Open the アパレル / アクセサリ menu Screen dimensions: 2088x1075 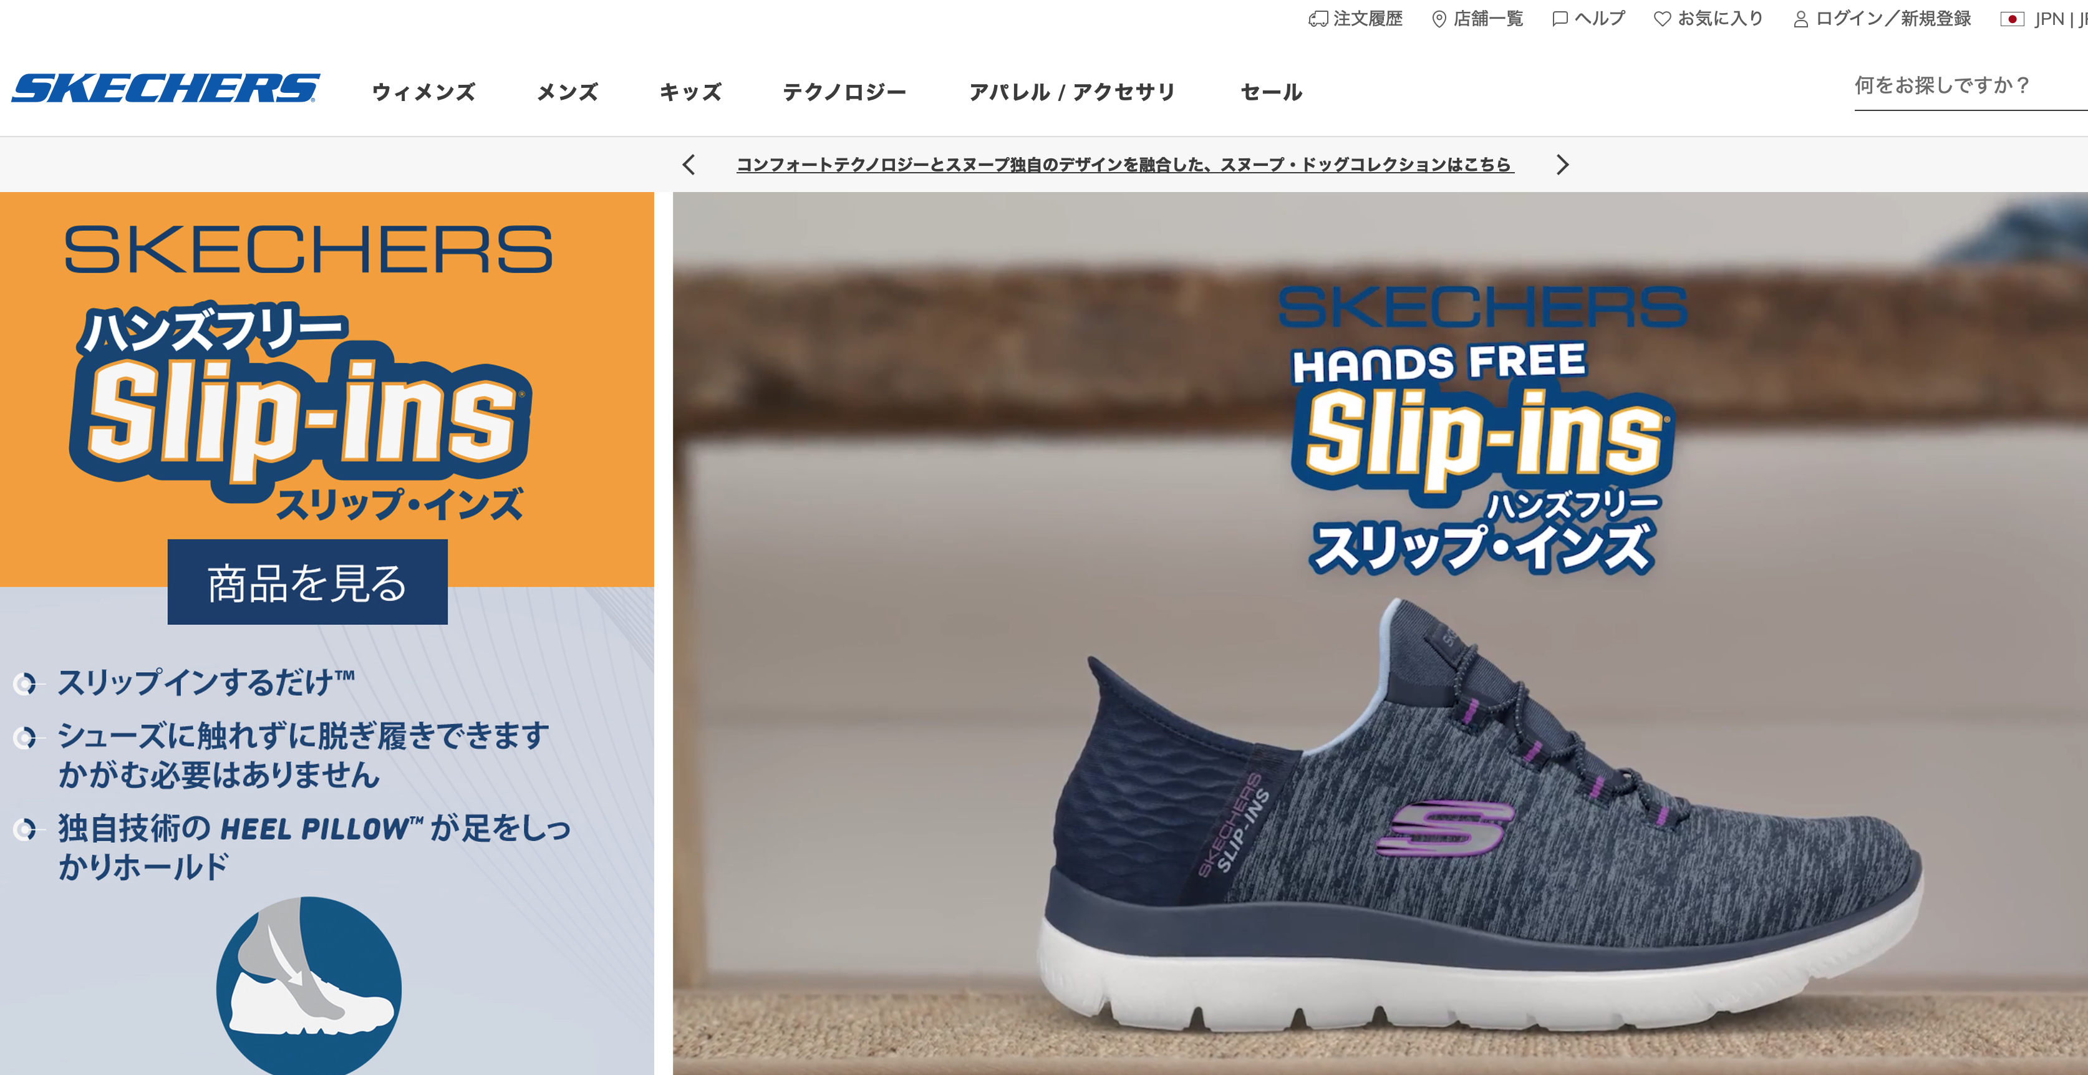tap(1071, 92)
